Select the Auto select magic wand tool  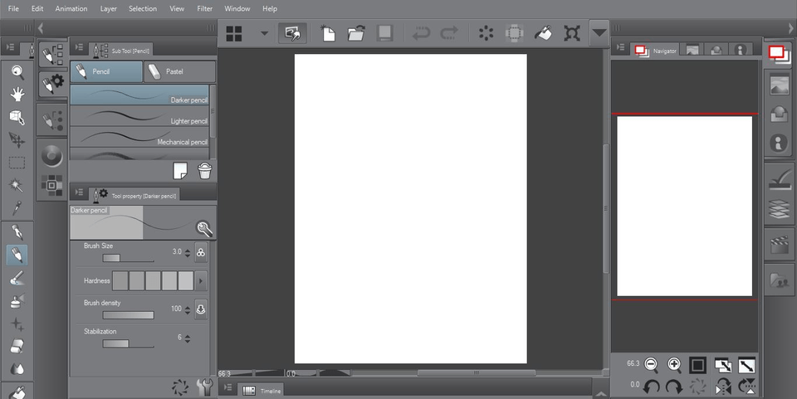tap(17, 186)
